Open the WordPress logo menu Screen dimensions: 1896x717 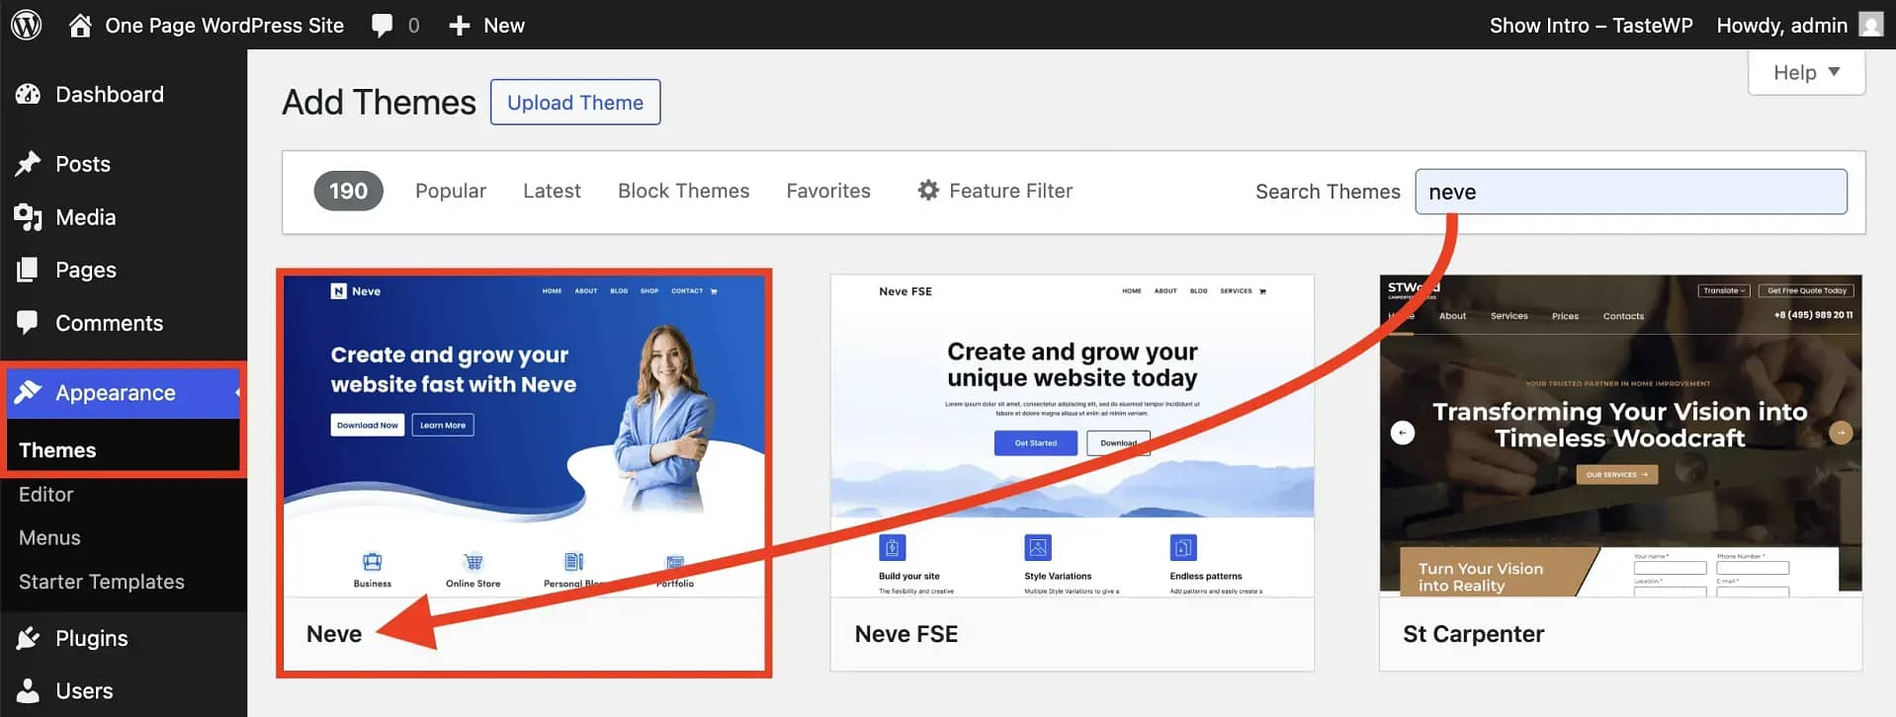pos(26,25)
